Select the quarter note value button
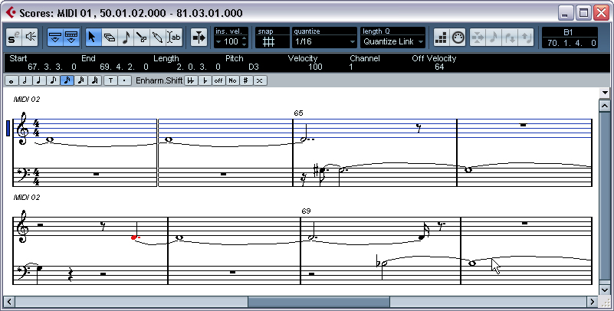 click(x=39, y=80)
